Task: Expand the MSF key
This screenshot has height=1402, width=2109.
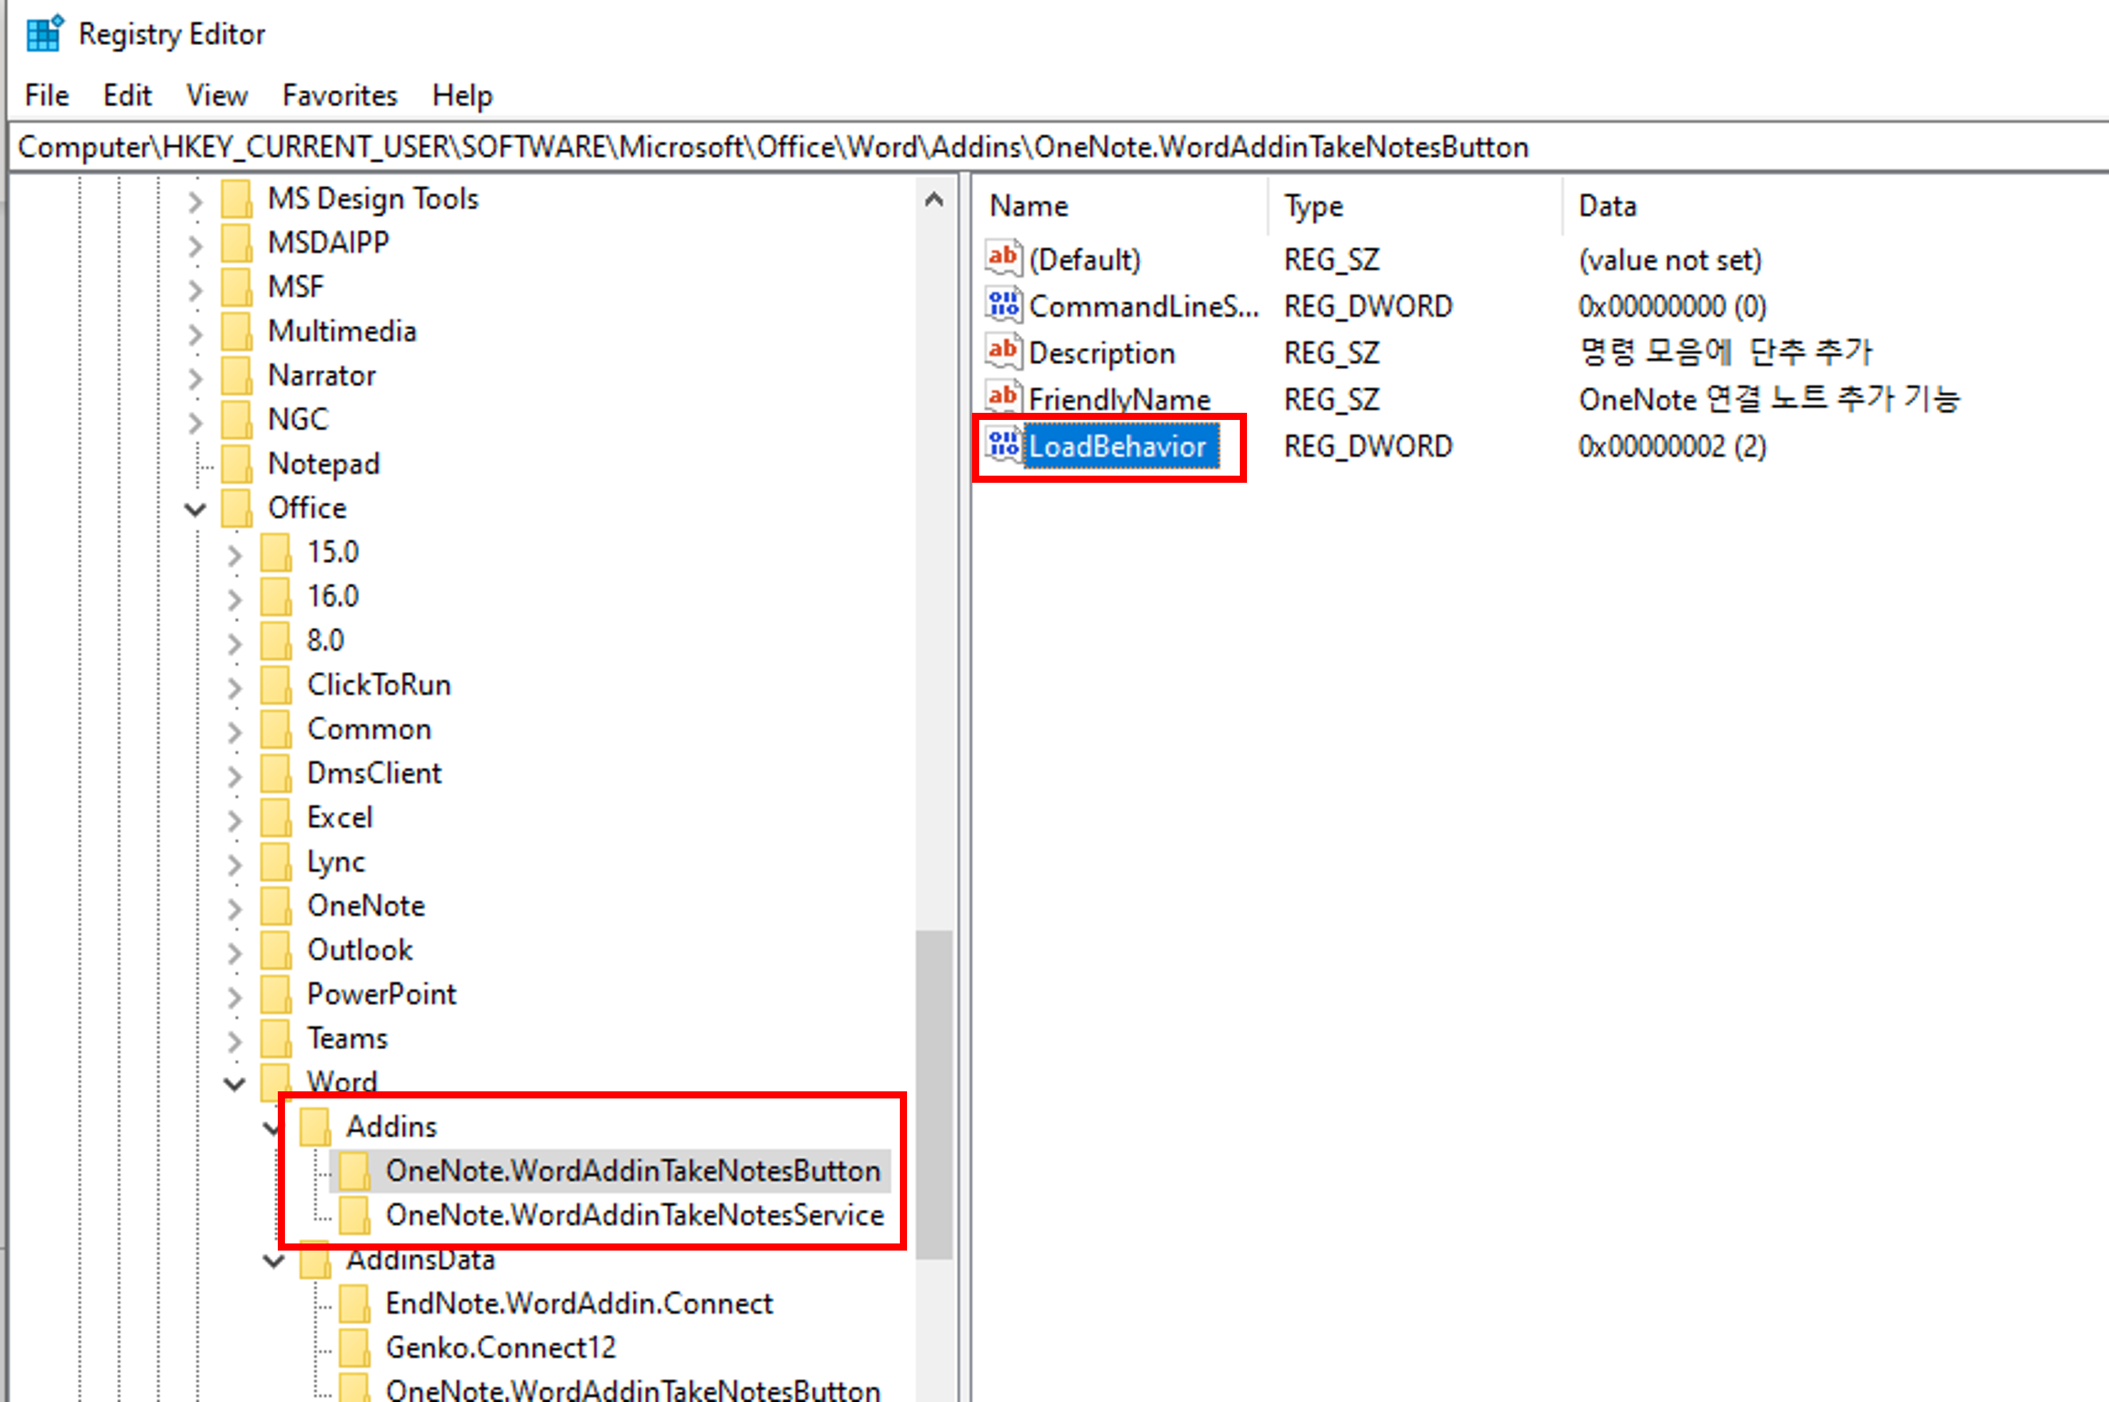Action: pos(195,290)
